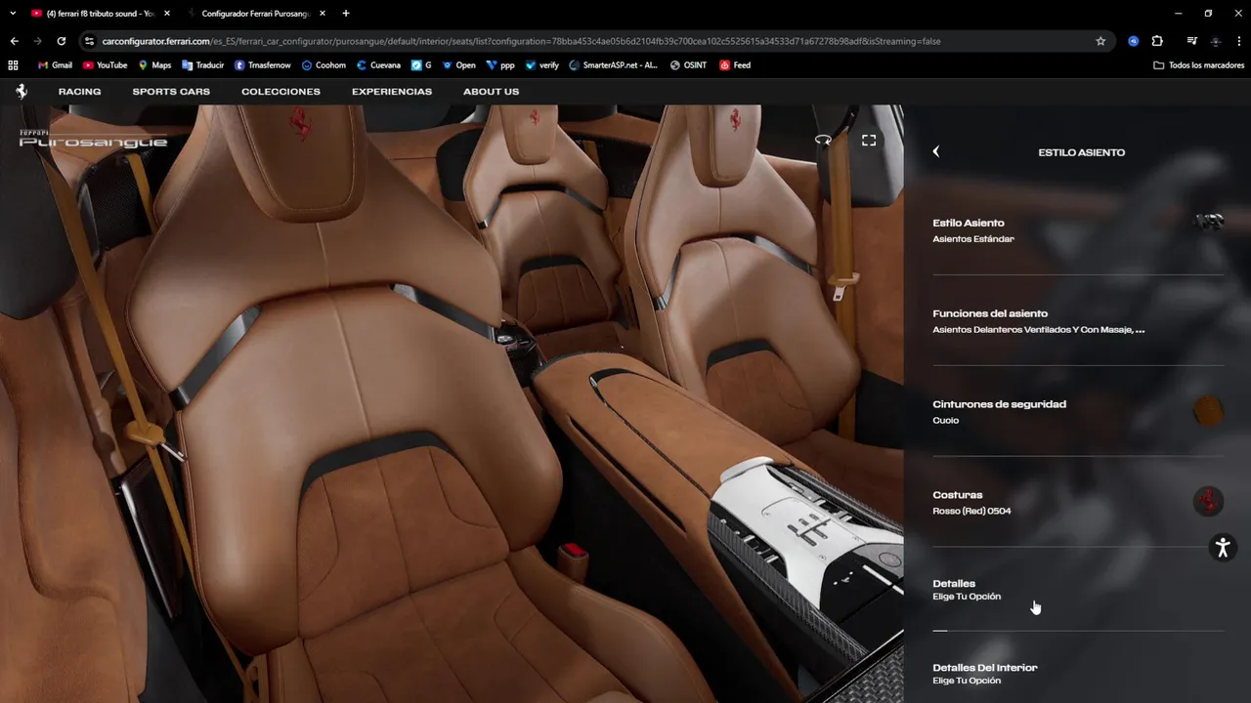Open the Estilo Asiento Asientos Estándar option

[1078, 230]
